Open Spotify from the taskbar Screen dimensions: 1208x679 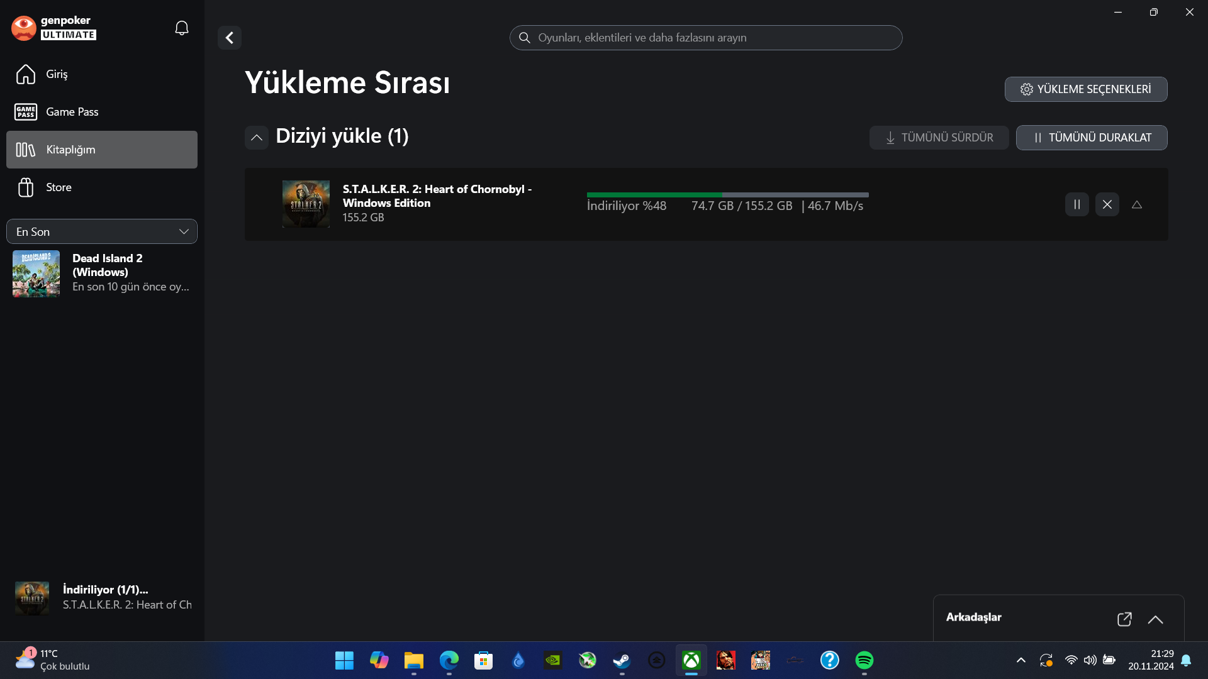[x=864, y=660]
